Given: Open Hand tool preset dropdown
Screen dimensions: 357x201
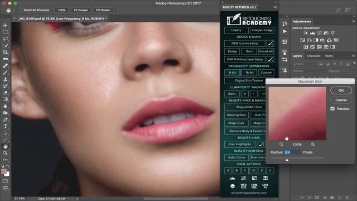Looking at the screenshot, I should [x=14, y=11].
